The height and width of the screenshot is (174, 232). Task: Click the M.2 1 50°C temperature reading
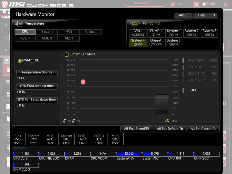(x=115, y=140)
